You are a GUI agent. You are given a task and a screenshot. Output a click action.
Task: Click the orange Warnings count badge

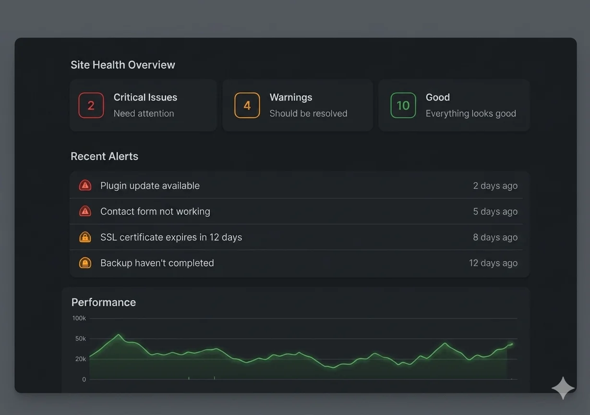(x=247, y=105)
